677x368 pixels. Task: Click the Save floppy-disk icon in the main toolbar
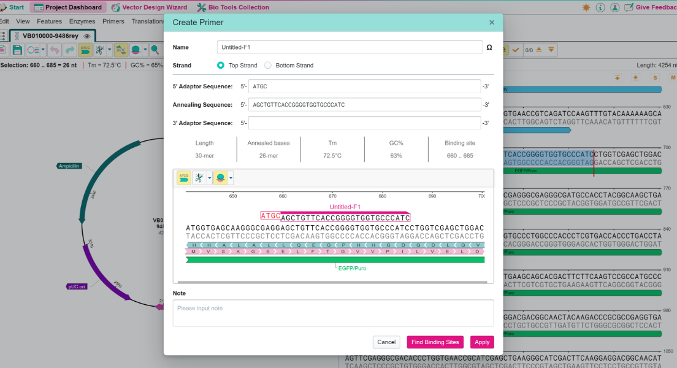click(17, 50)
